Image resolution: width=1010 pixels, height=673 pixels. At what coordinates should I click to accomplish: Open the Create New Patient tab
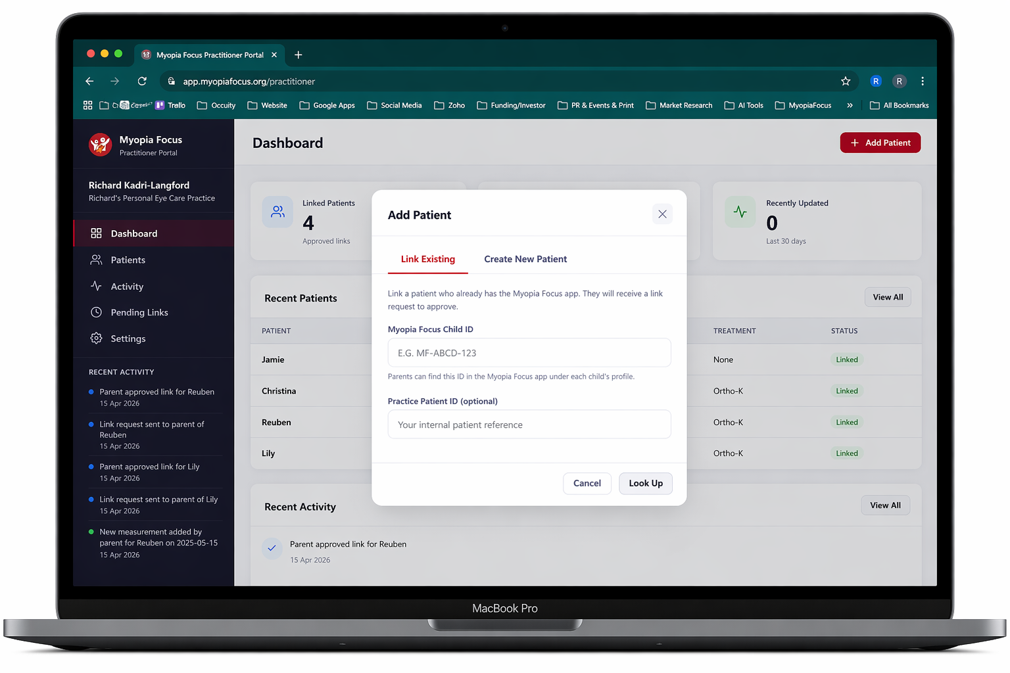pos(525,259)
